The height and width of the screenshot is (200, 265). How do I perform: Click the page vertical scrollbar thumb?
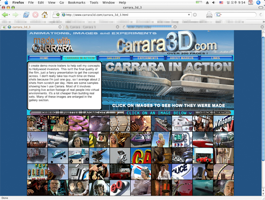263,99
